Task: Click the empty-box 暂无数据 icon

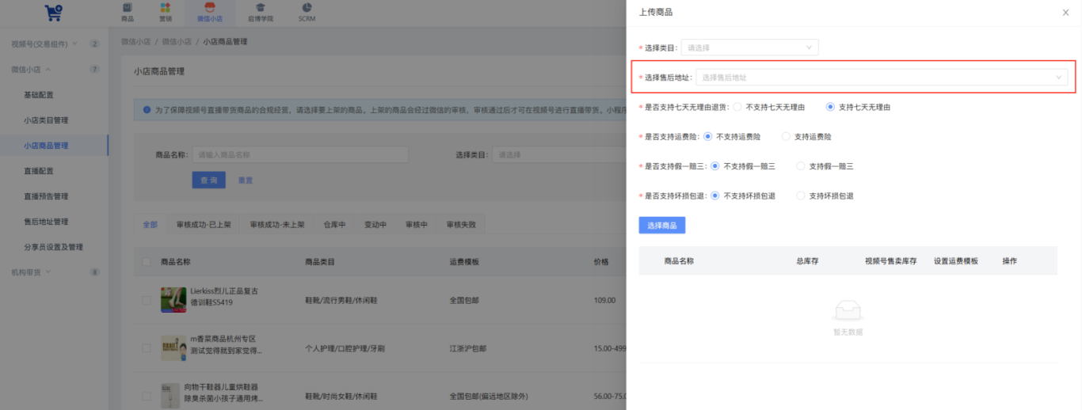Action: point(848,310)
